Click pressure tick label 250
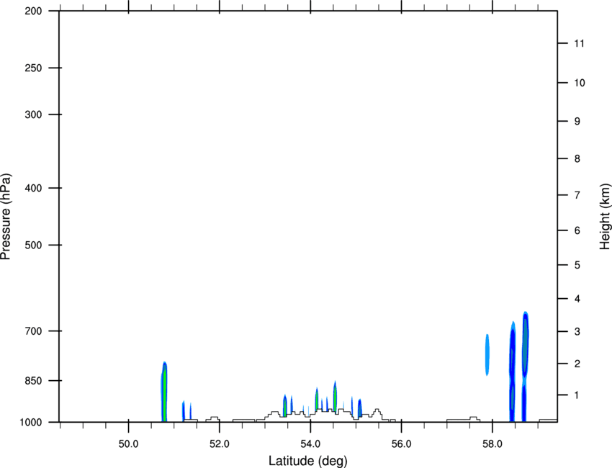The height and width of the screenshot is (468, 612). pos(33,68)
